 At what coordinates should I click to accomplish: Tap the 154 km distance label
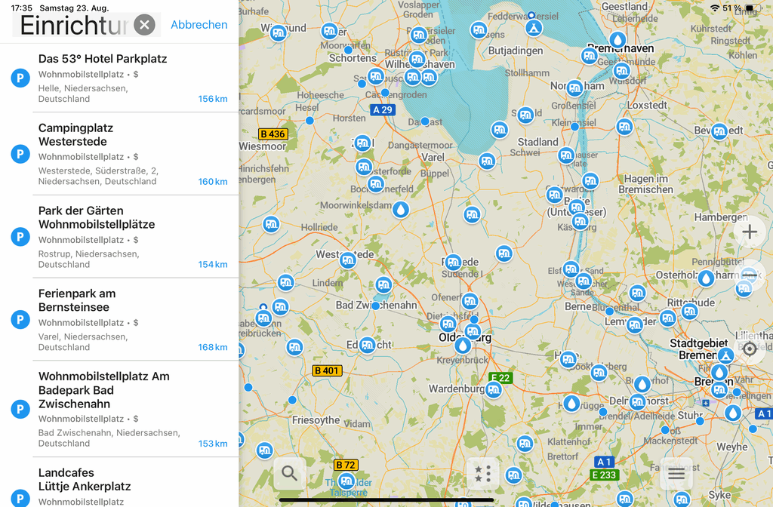click(x=213, y=265)
